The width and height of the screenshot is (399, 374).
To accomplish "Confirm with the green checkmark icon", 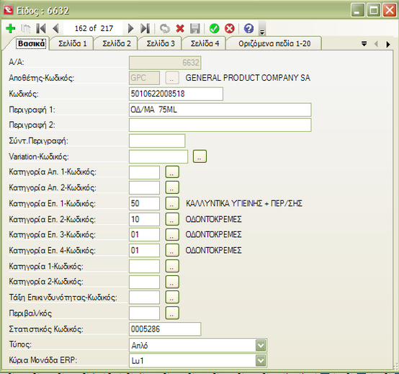I will [x=214, y=28].
